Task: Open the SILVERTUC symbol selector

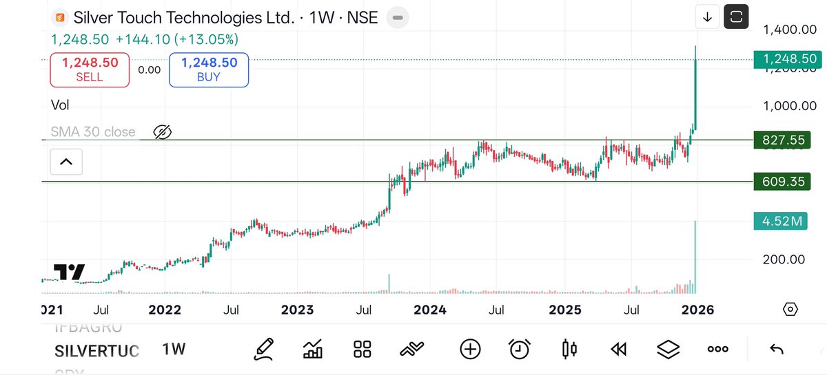Action: (96, 351)
